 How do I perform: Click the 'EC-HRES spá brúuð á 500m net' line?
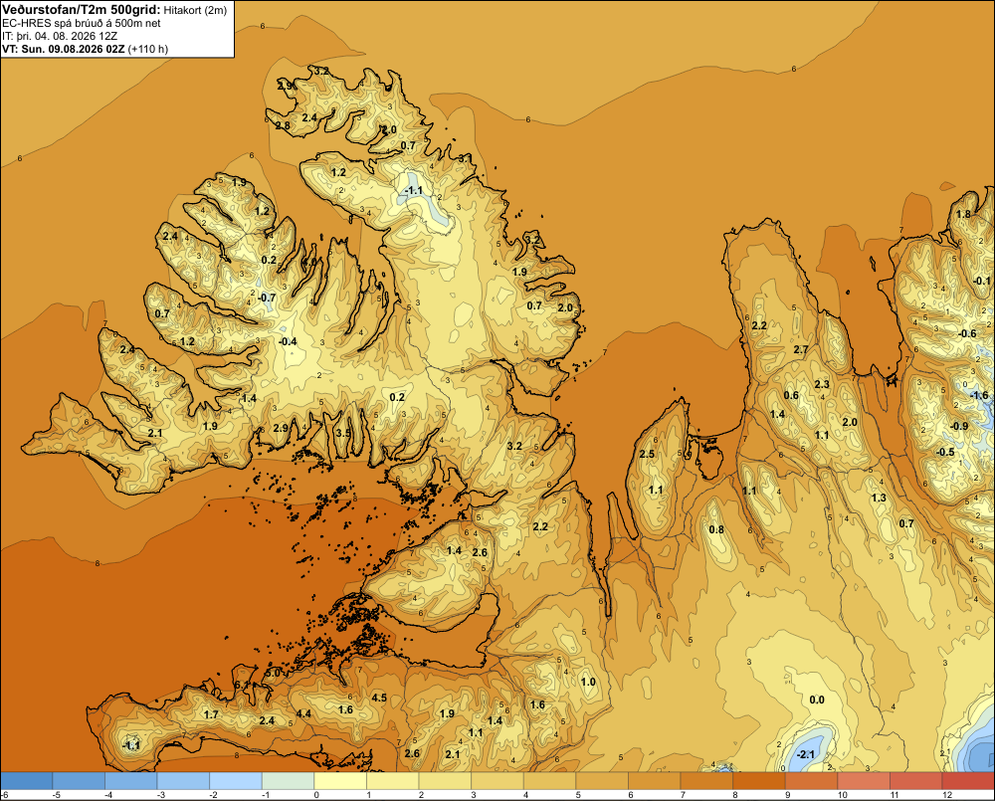82,23
